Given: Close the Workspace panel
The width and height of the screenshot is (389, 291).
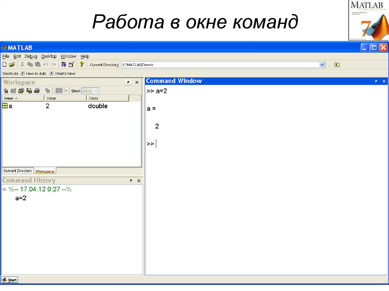Looking at the screenshot, I should [x=137, y=82].
